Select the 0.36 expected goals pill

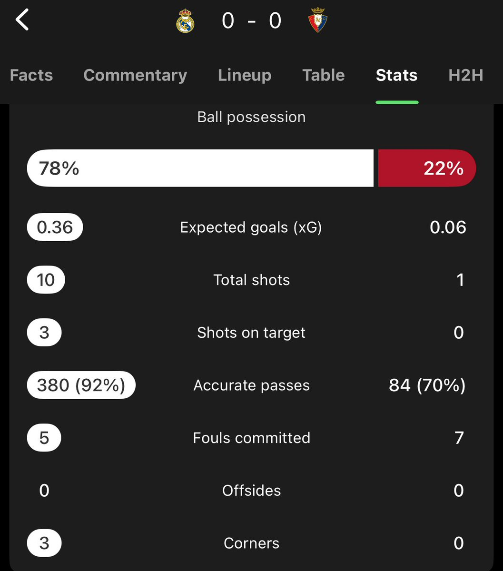click(x=55, y=227)
